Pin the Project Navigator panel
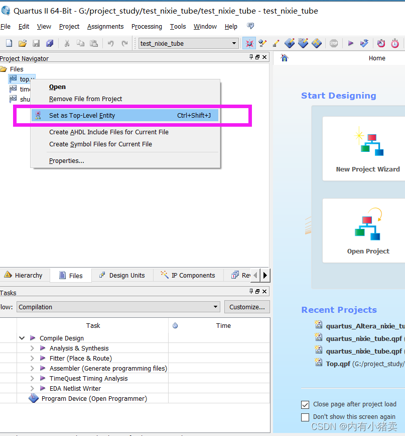Image resolution: width=405 pixels, height=436 pixels. [251, 57]
